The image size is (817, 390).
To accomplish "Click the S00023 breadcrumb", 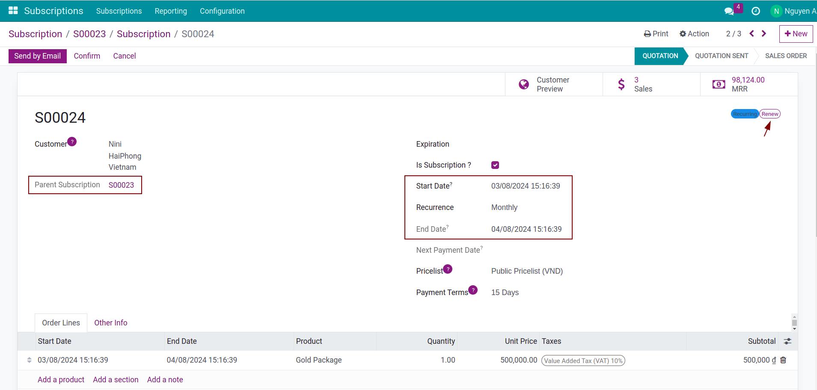I will tap(89, 34).
